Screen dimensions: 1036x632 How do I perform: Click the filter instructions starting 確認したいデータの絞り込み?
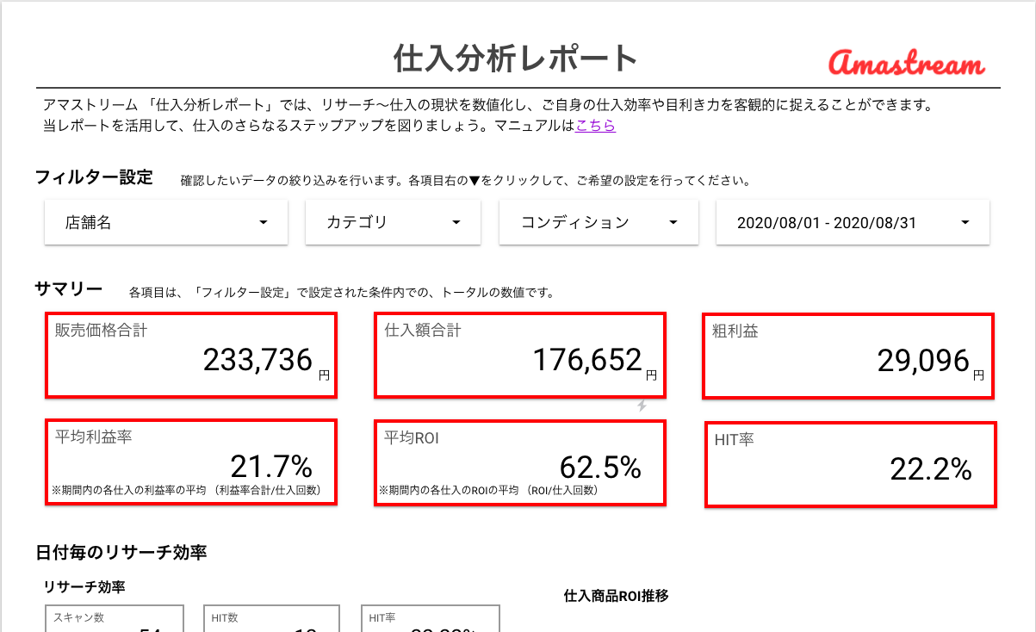[x=465, y=182]
